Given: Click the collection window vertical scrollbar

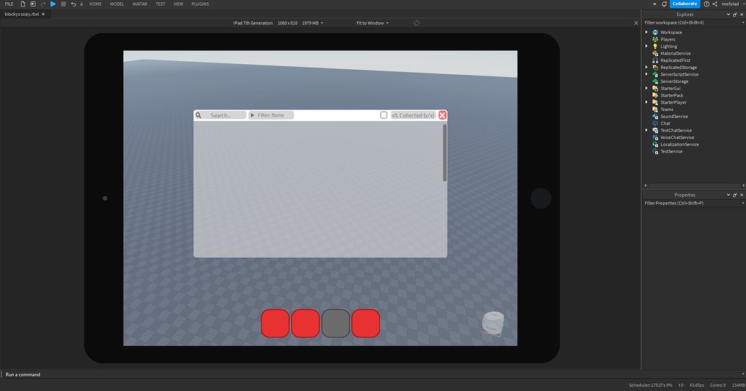Looking at the screenshot, I should [445, 153].
